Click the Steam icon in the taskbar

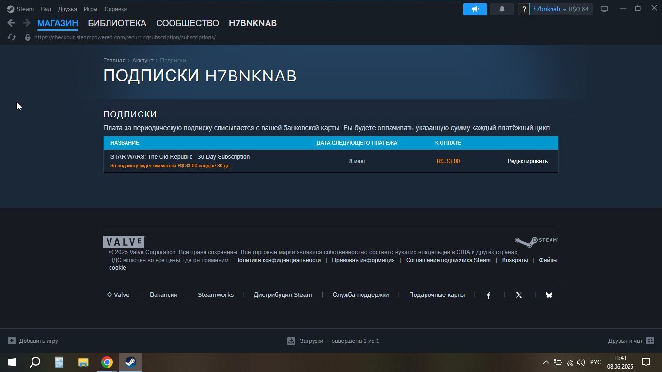click(x=131, y=362)
